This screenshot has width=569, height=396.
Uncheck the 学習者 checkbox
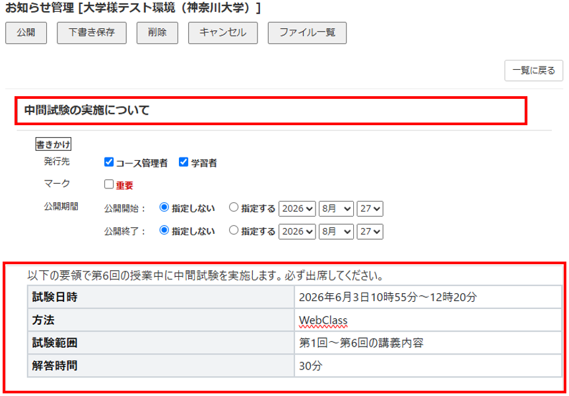coord(184,162)
